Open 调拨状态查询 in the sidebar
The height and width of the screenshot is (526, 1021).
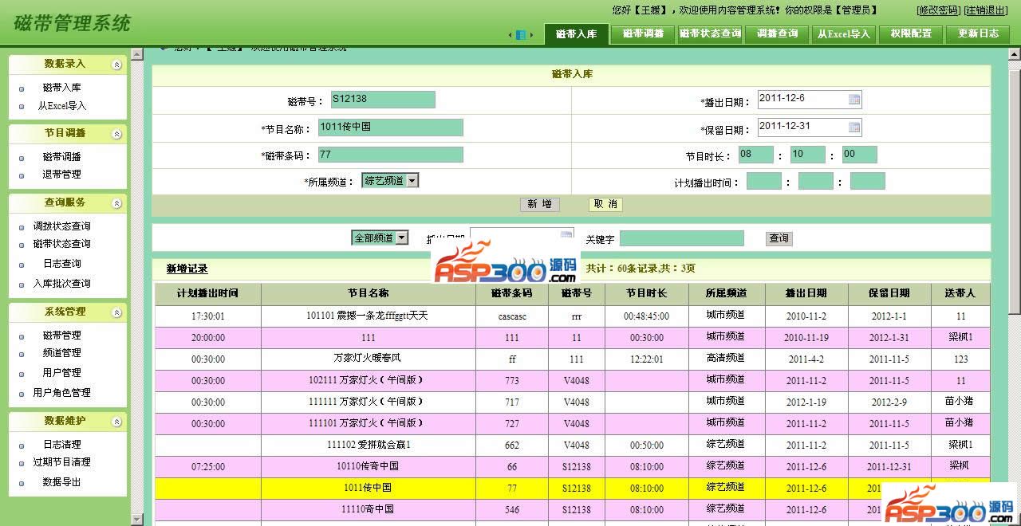(x=62, y=226)
